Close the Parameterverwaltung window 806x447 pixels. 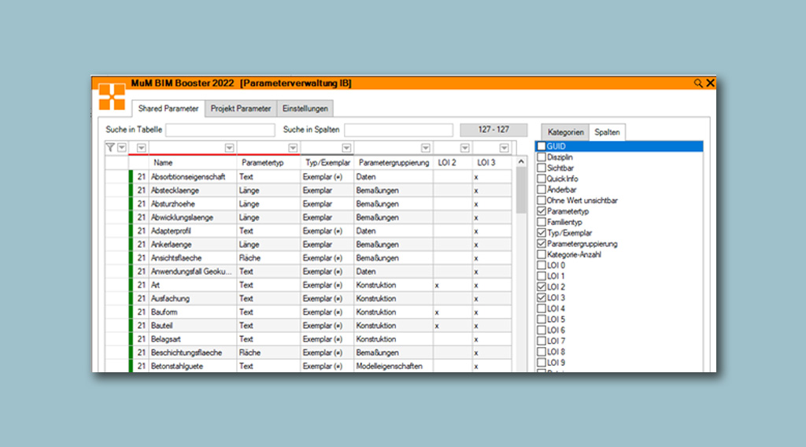pos(711,83)
